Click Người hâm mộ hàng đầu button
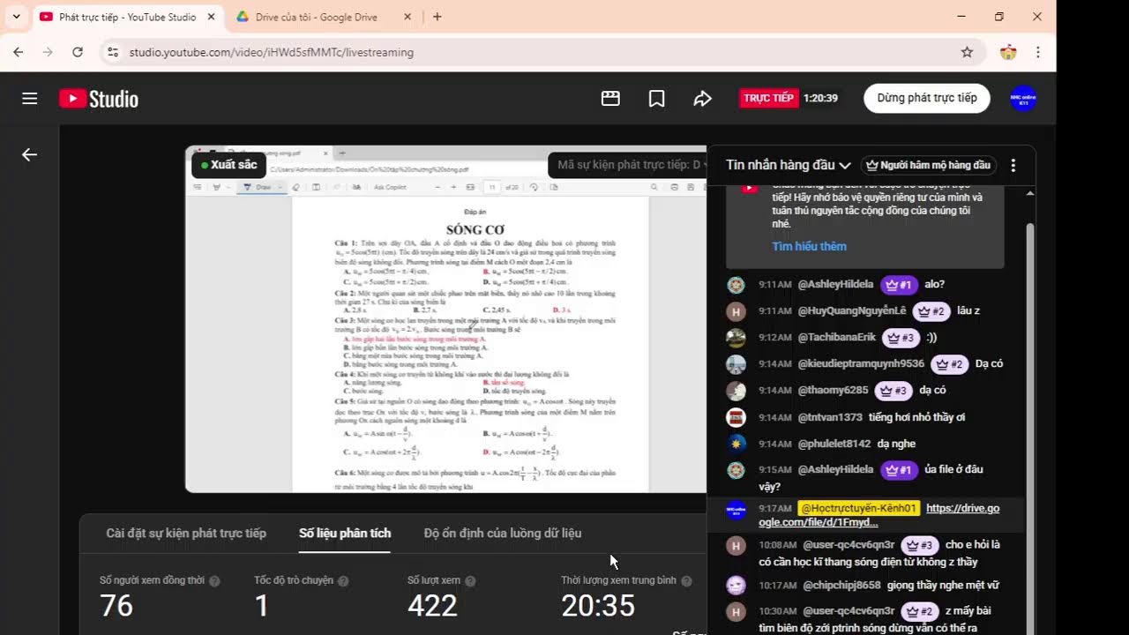This screenshot has width=1129, height=635. 929,165
